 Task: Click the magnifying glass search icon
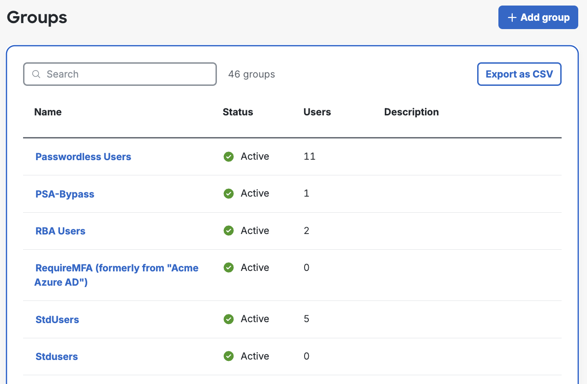36,74
